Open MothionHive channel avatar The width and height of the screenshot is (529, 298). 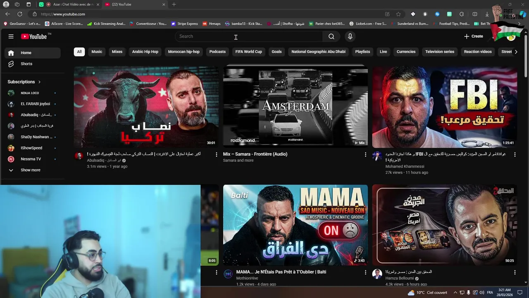pos(228,274)
